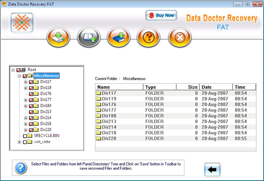Toggle the Dir176 checkbox in tree
The width and height of the screenshot is (264, 181).
click(31, 94)
